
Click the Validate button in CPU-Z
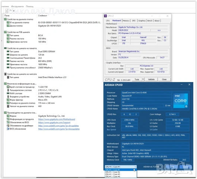(151, 79)
